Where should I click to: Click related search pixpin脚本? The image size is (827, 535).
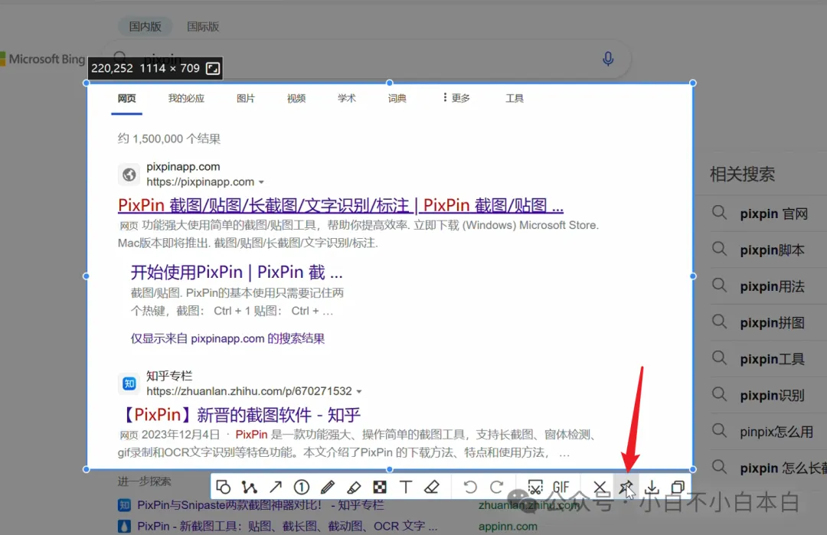click(772, 250)
